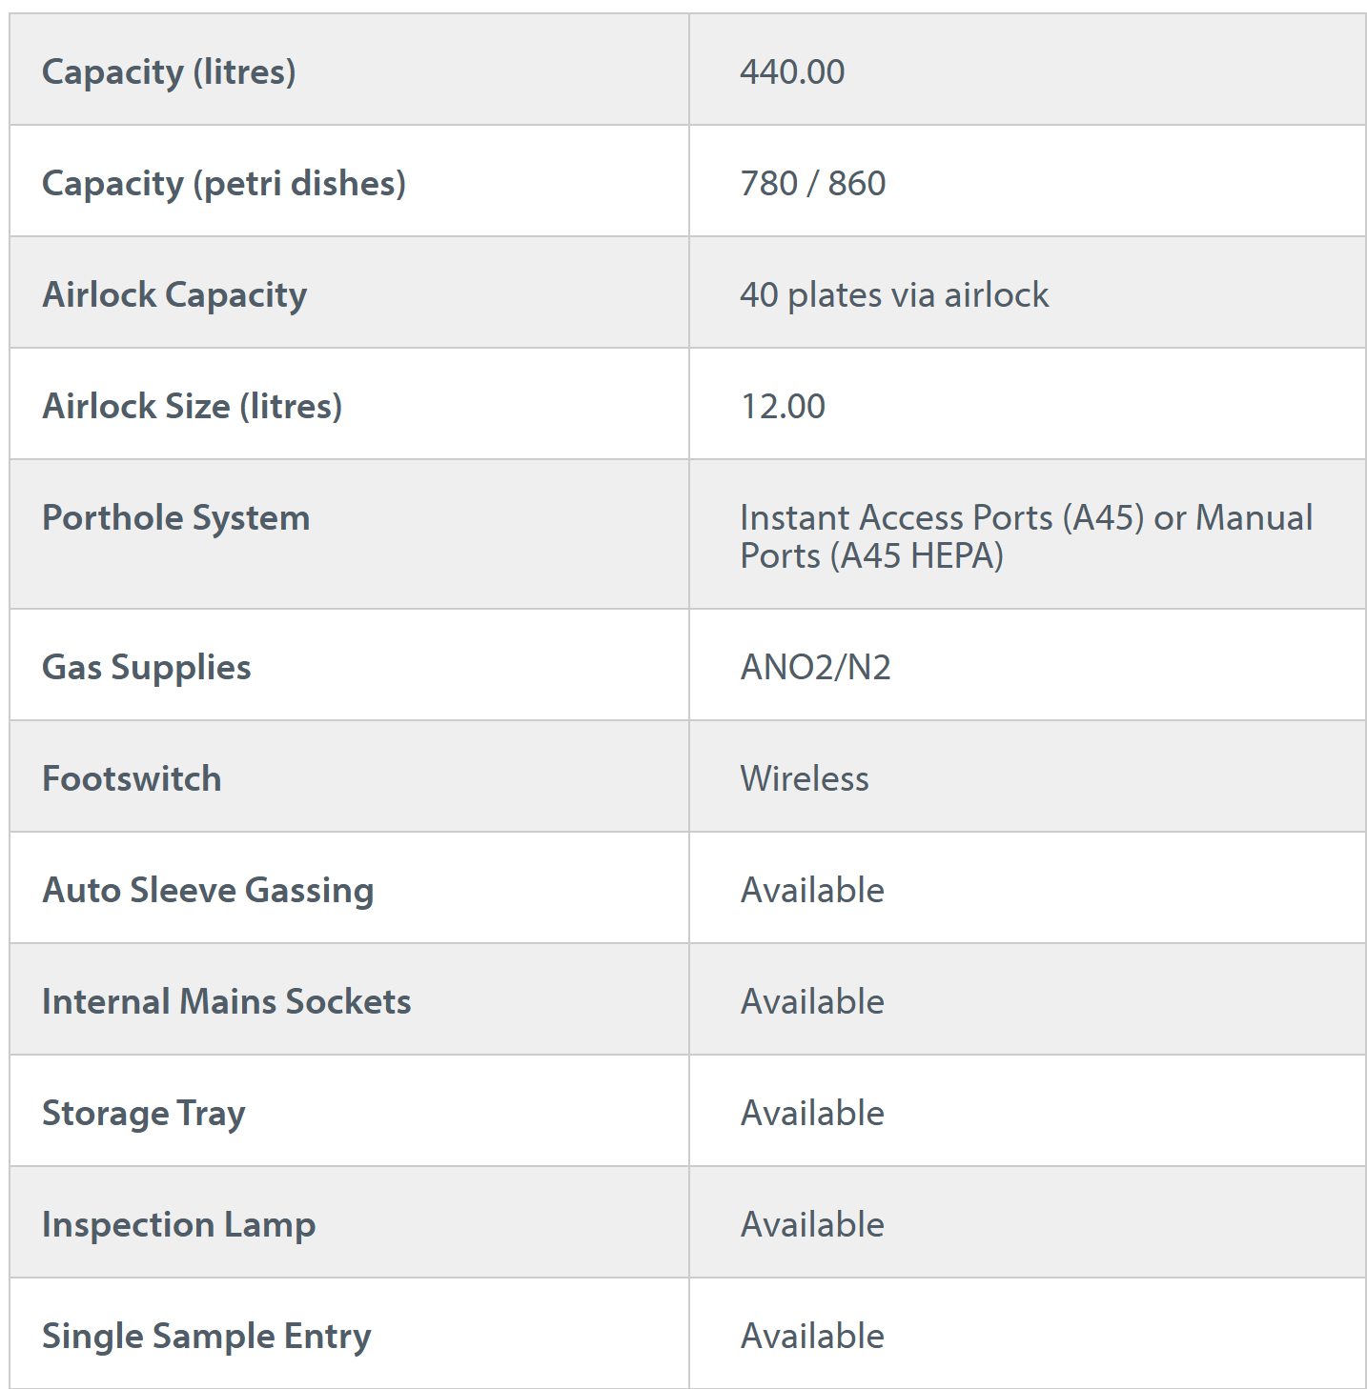Select "Available" next to Inspection Lamp
This screenshot has width=1367, height=1389.
[812, 1224]
